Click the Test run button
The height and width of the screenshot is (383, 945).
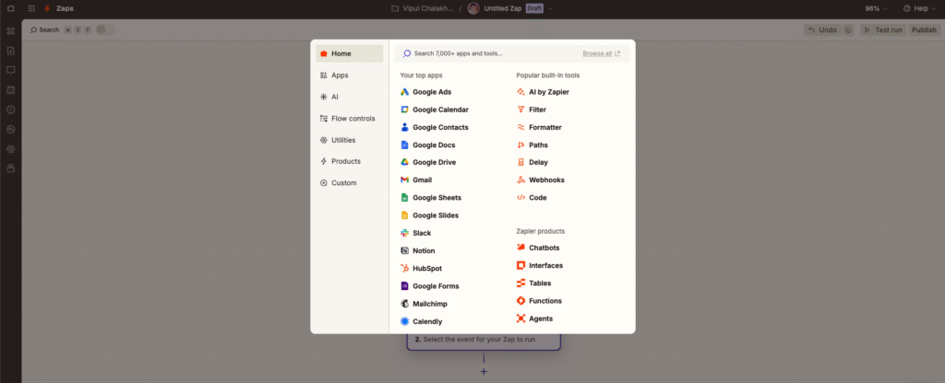(x=883, y=29)
